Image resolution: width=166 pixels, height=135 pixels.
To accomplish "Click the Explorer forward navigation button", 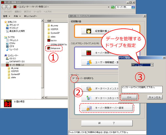I will click(9, 7).
